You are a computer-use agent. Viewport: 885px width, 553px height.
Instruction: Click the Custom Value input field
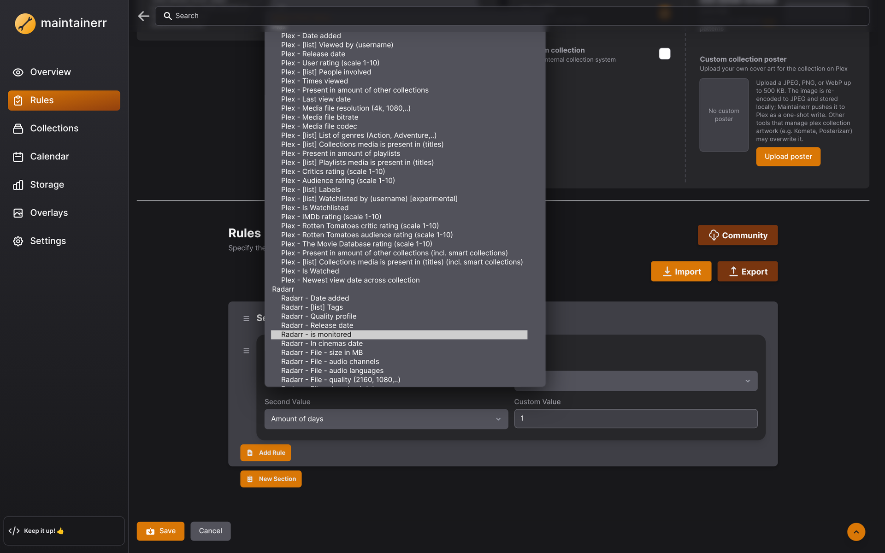[x=636, y=418]
